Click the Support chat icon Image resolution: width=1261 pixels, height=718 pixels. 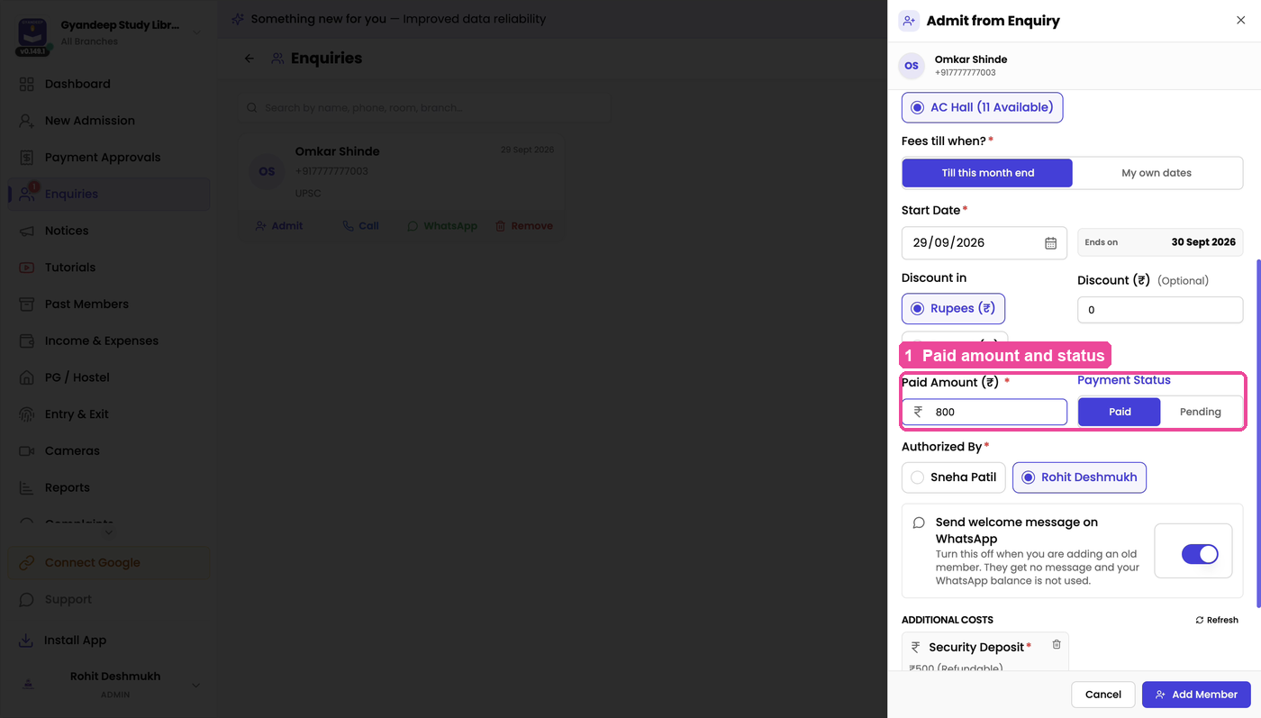[x=27, y=599]
